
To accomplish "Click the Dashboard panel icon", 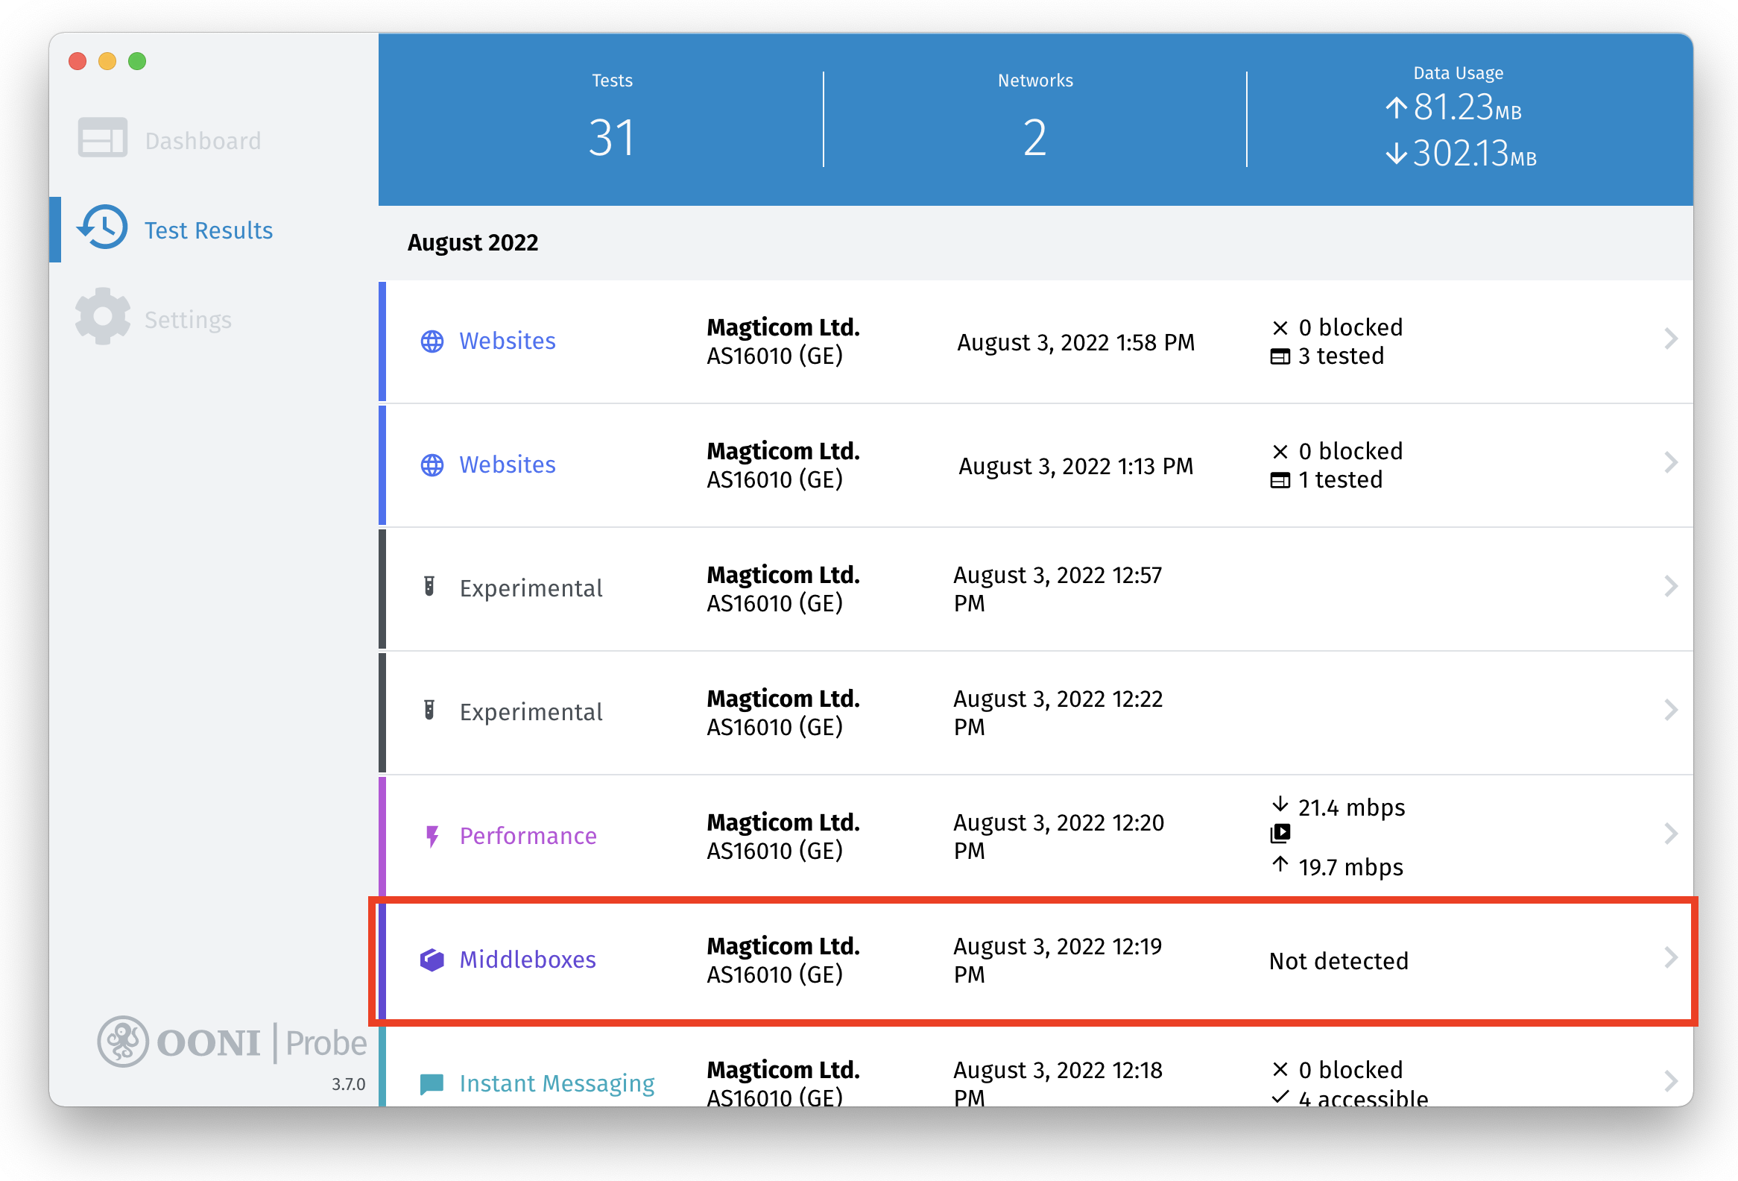I will coord(102,139).
